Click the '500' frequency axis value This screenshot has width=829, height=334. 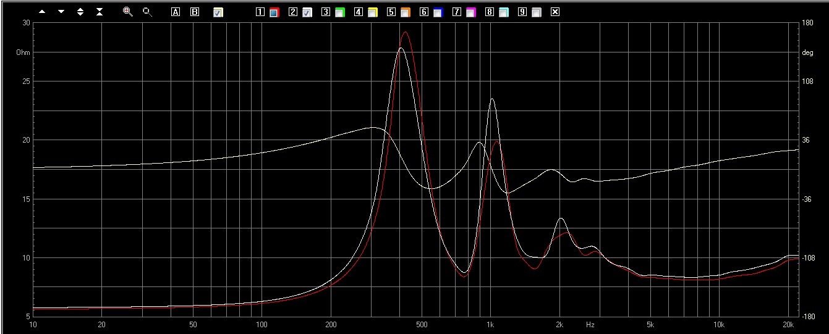[x=422, y=324]
